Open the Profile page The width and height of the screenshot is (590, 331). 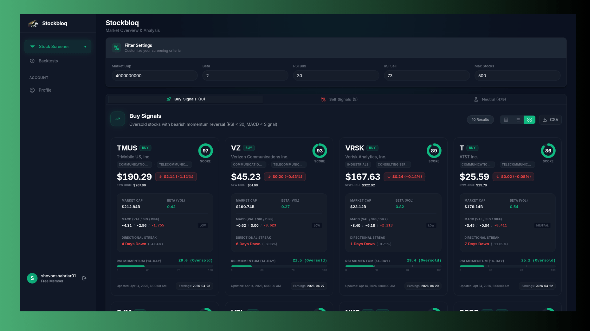[x=45, y=90]
